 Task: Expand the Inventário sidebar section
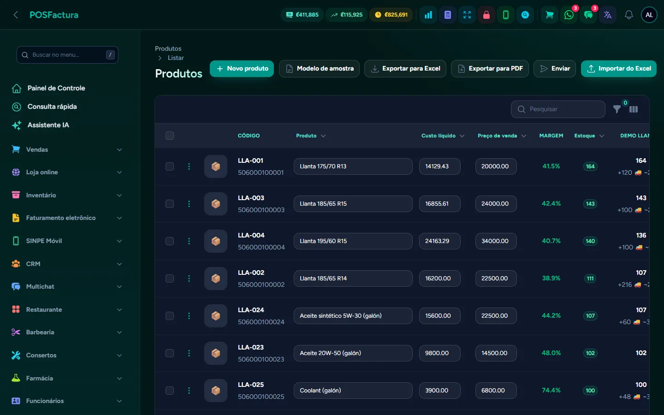67,195
